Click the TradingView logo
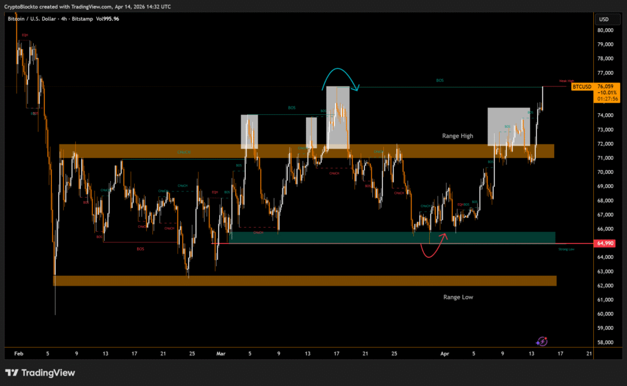Image resolution: width=627 pixels, height=386 pixels. coord(40,373)
